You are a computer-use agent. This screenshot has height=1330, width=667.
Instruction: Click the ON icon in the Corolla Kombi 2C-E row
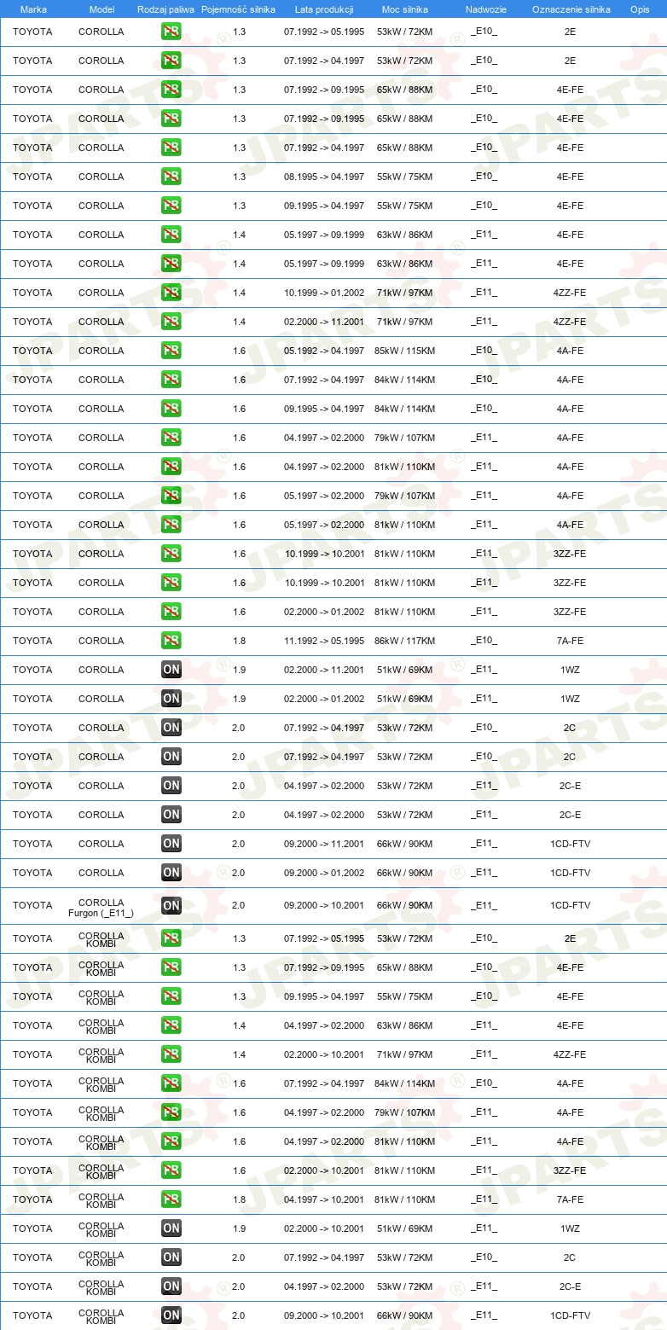tap(171, 1286)
